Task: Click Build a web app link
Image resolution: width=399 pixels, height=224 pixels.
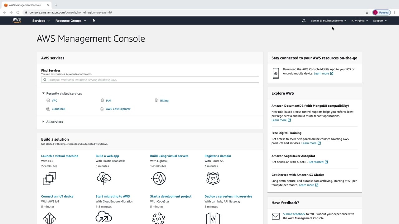Action: (107, 156)
